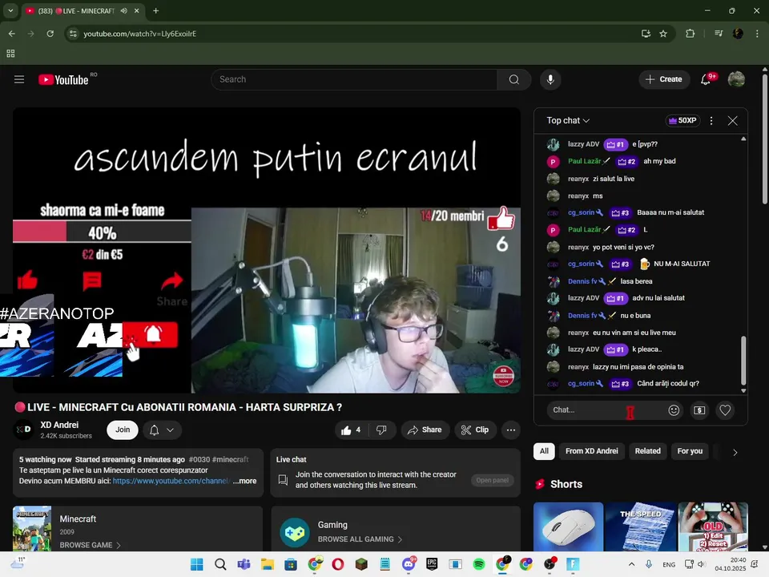Select the Related filter chip
The height and width of the screenshot is (577, 769).
tap(647, 451)
